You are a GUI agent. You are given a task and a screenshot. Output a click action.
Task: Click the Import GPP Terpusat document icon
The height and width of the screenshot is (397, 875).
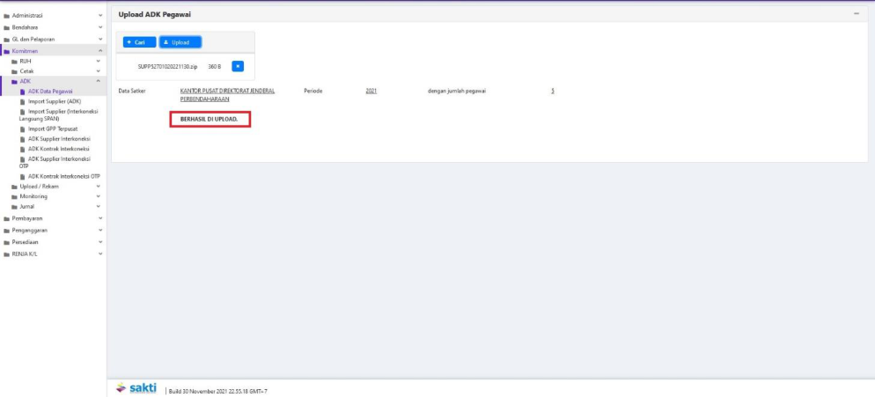23,129
